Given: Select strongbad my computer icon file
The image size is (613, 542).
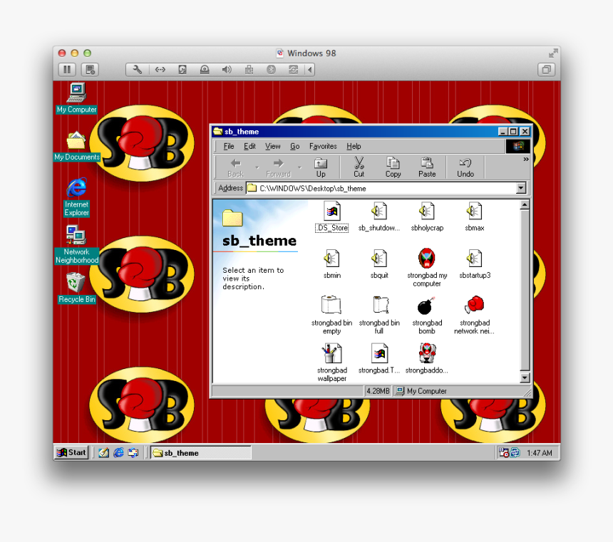Looking at the screenshot, I should click(x=427, y=268).
